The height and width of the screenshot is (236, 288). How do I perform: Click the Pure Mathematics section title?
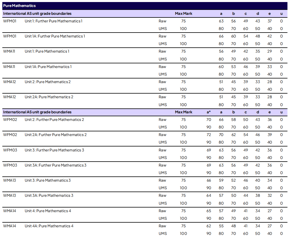click(20, 6)
